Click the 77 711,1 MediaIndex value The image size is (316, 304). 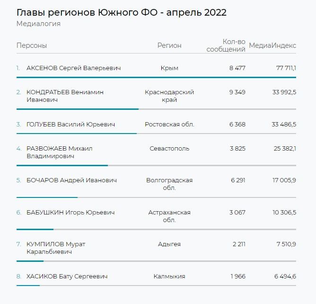286,68
